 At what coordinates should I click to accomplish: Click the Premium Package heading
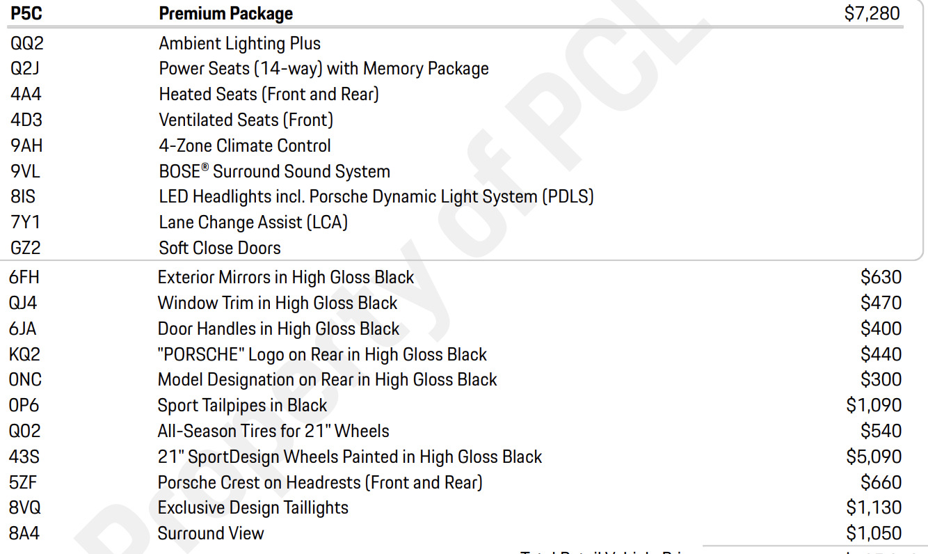tap(225, 13)
